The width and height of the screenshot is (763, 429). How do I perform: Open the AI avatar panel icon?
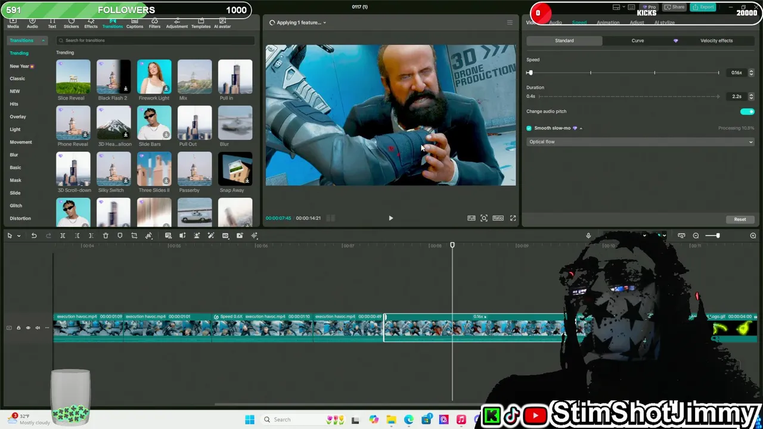click(222, 23)
